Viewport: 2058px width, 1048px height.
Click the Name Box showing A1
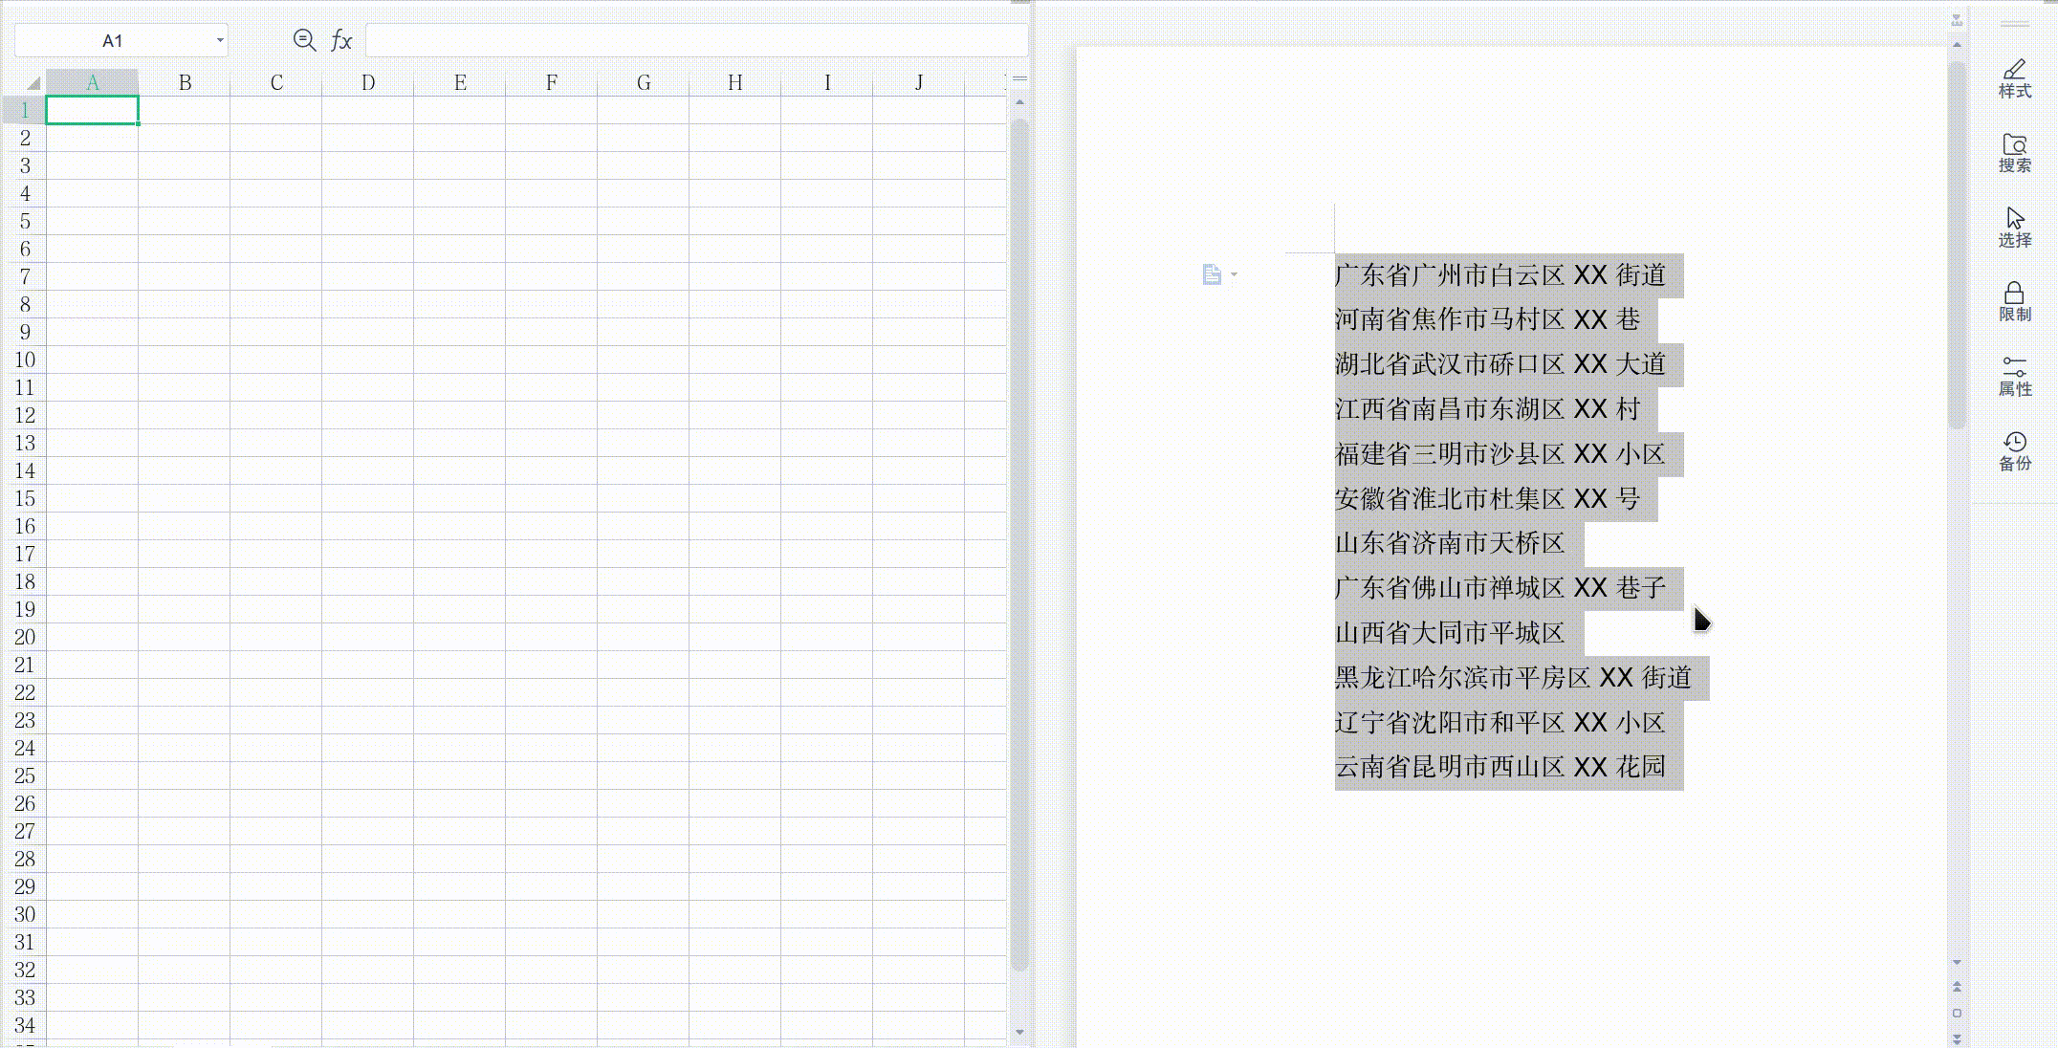[x=113, y=40]
